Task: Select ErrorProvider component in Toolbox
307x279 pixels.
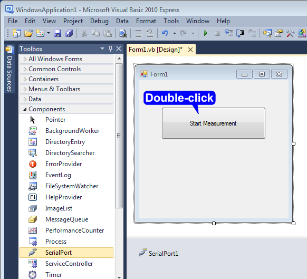Action: [x=66, y=164]
